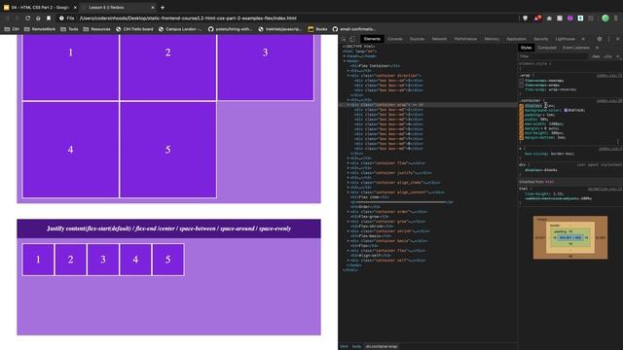Switch to DevTools Performance tab
Viewport: 623px width, 350px height.
point(465,39)
